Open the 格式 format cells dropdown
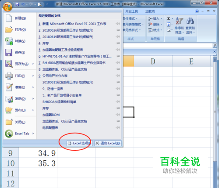This screenshot has width=219, height=188. pyautogui.click(x=161, y=30)
